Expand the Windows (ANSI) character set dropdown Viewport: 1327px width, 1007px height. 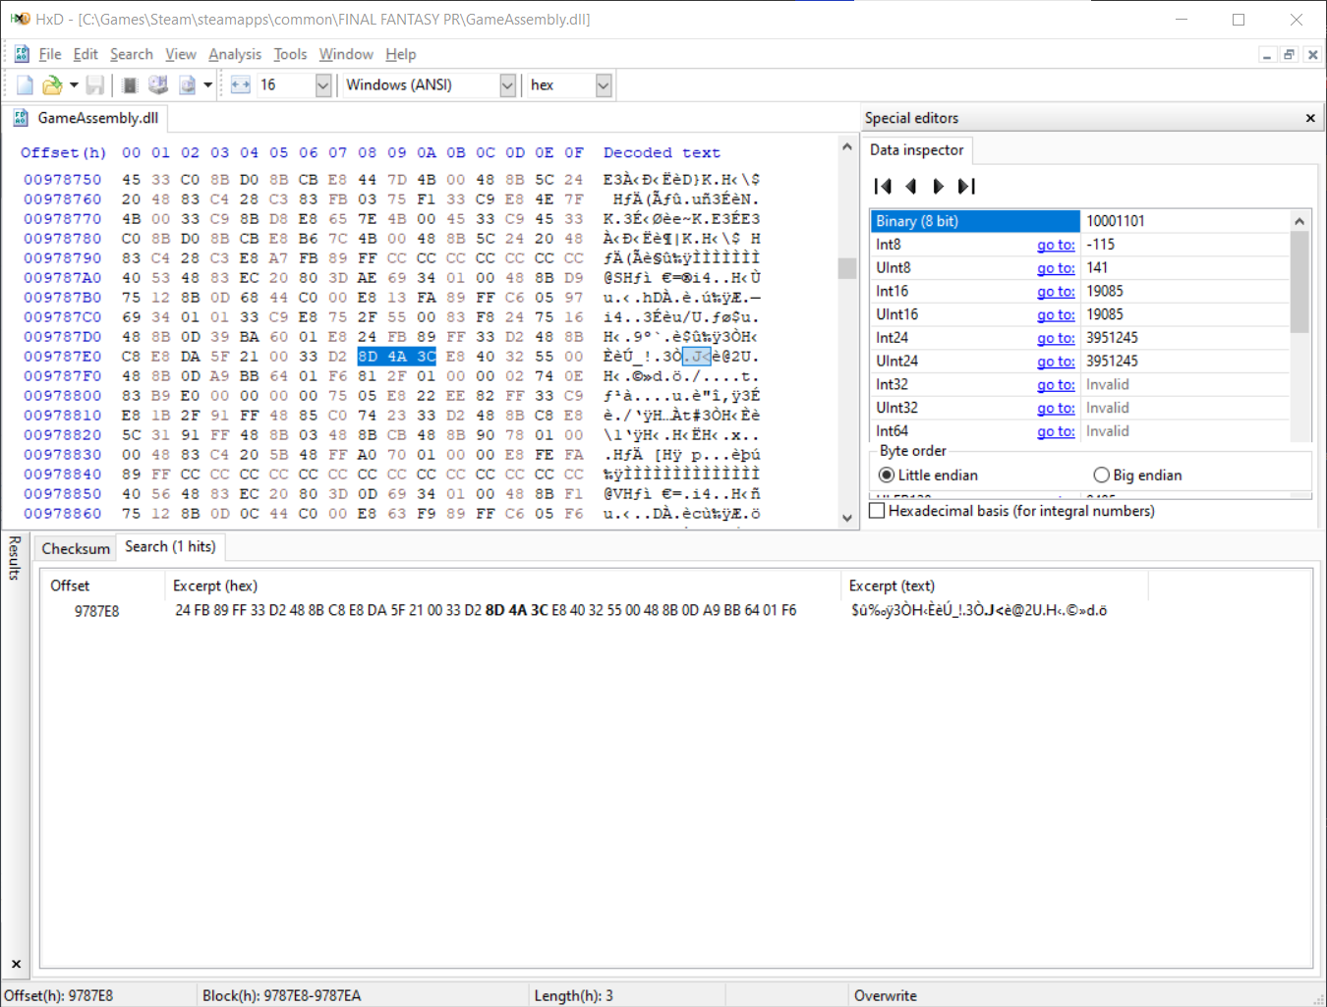(x=507, y=85)
